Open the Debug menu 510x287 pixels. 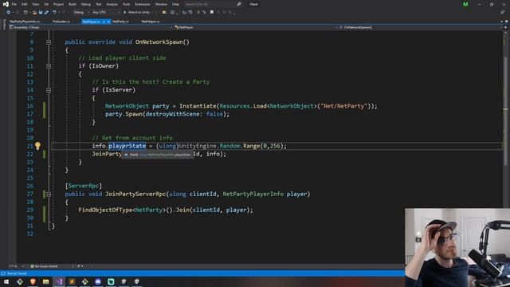(86, 4)
